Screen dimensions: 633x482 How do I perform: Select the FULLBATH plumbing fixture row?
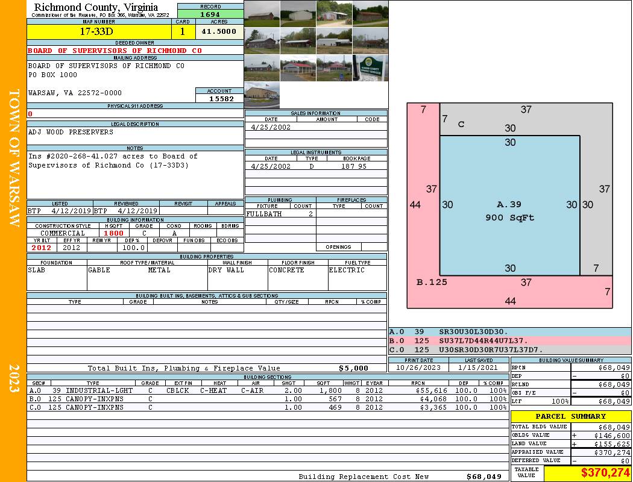click(280, 214)
